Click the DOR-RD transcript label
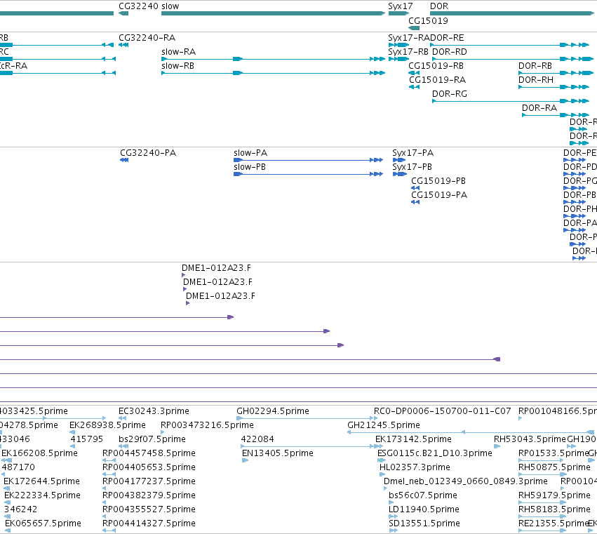 tap(450, 52)
